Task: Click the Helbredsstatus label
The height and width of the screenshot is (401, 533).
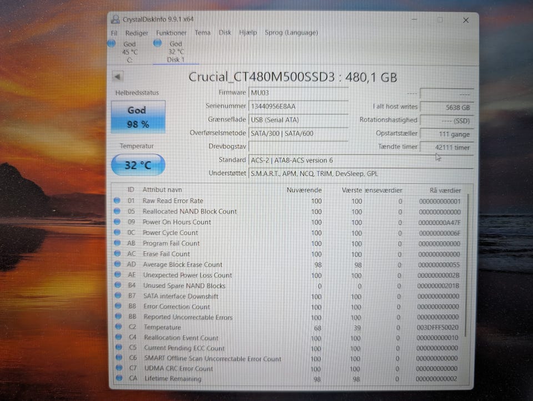Action: tap(137, 93)
